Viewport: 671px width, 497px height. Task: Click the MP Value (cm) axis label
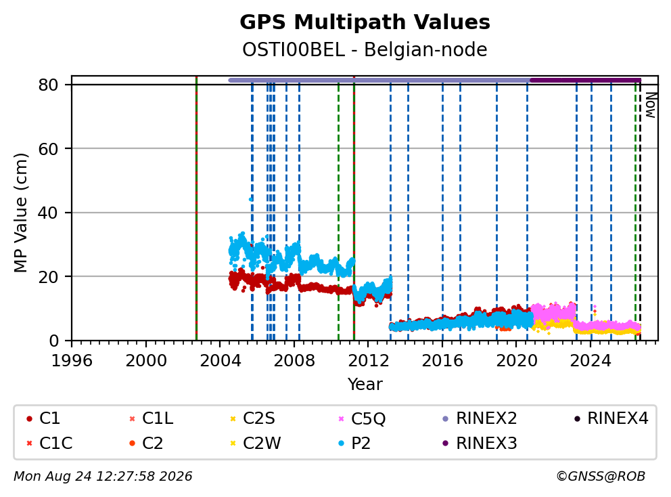tap(20, 213)
